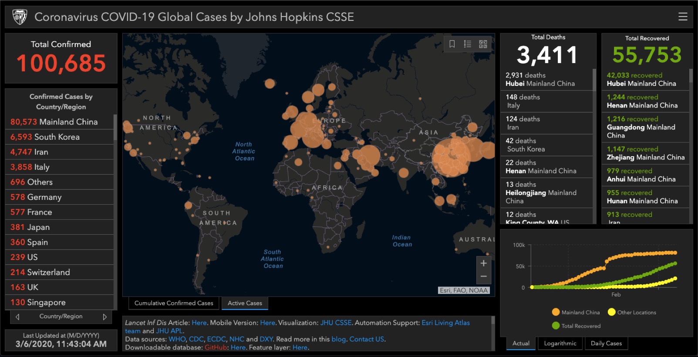The height and width of the screenshot is (357, 698).
Task: Open the blog link
Action: pos(338,339)
